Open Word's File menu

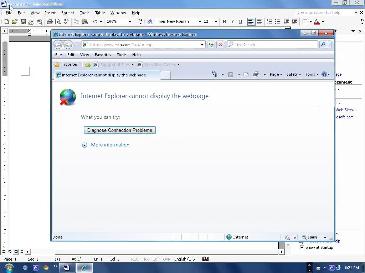tap(9, 13)
